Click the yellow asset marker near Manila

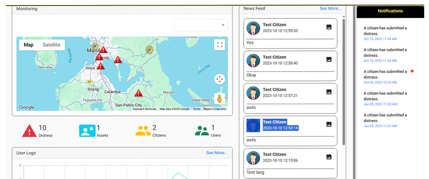coord(95,46)
